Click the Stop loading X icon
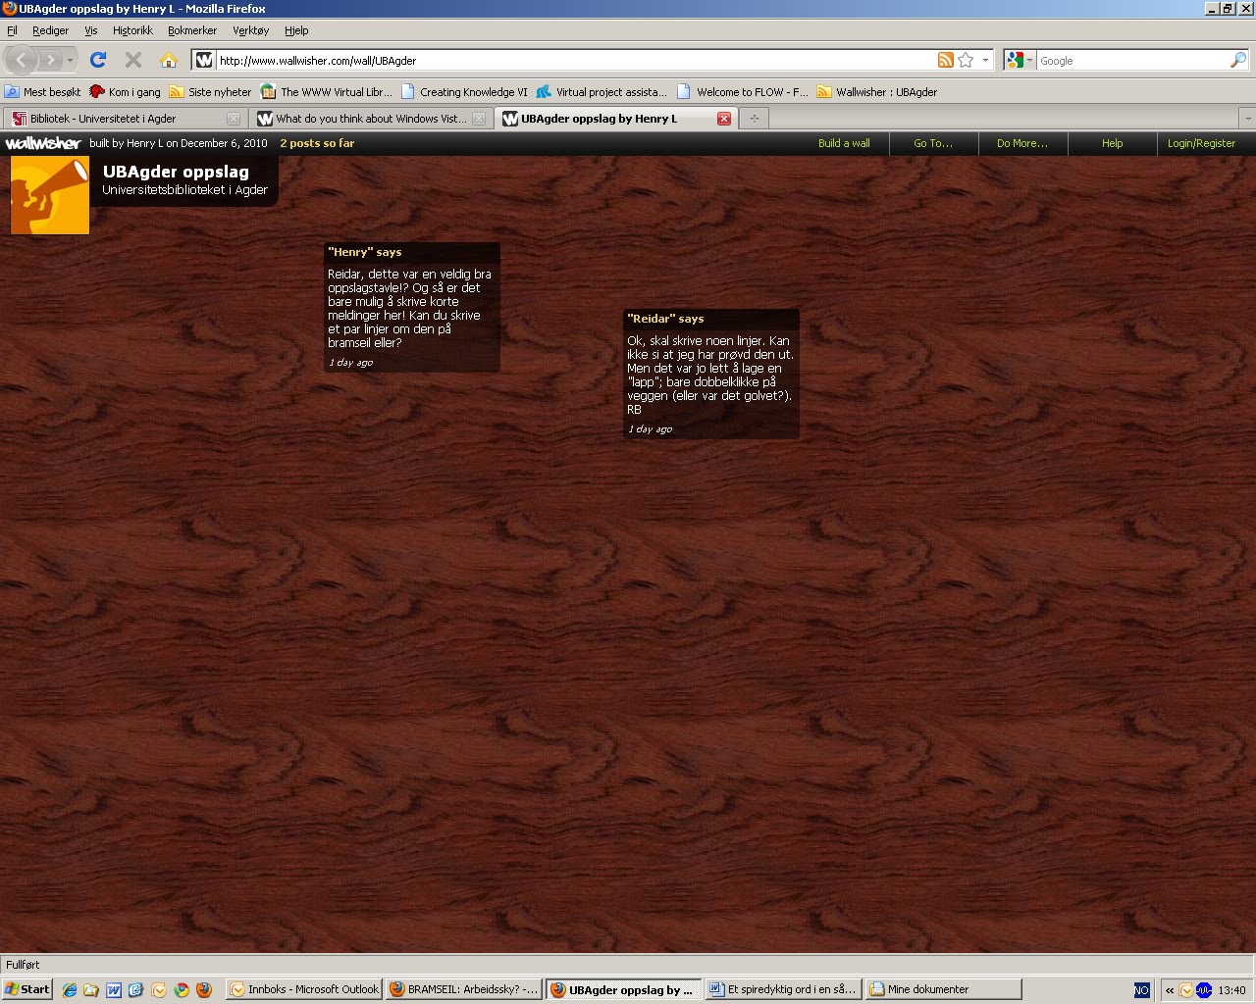The width and height of the screenshot is (1256, 1004). (133, 60)
